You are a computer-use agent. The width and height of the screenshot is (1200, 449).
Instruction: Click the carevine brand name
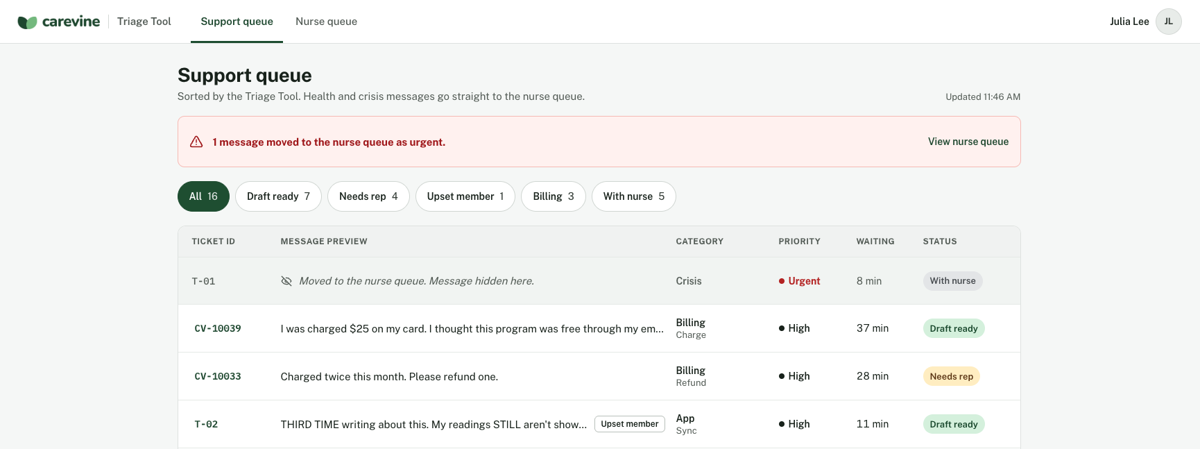[x=71, y=22]
